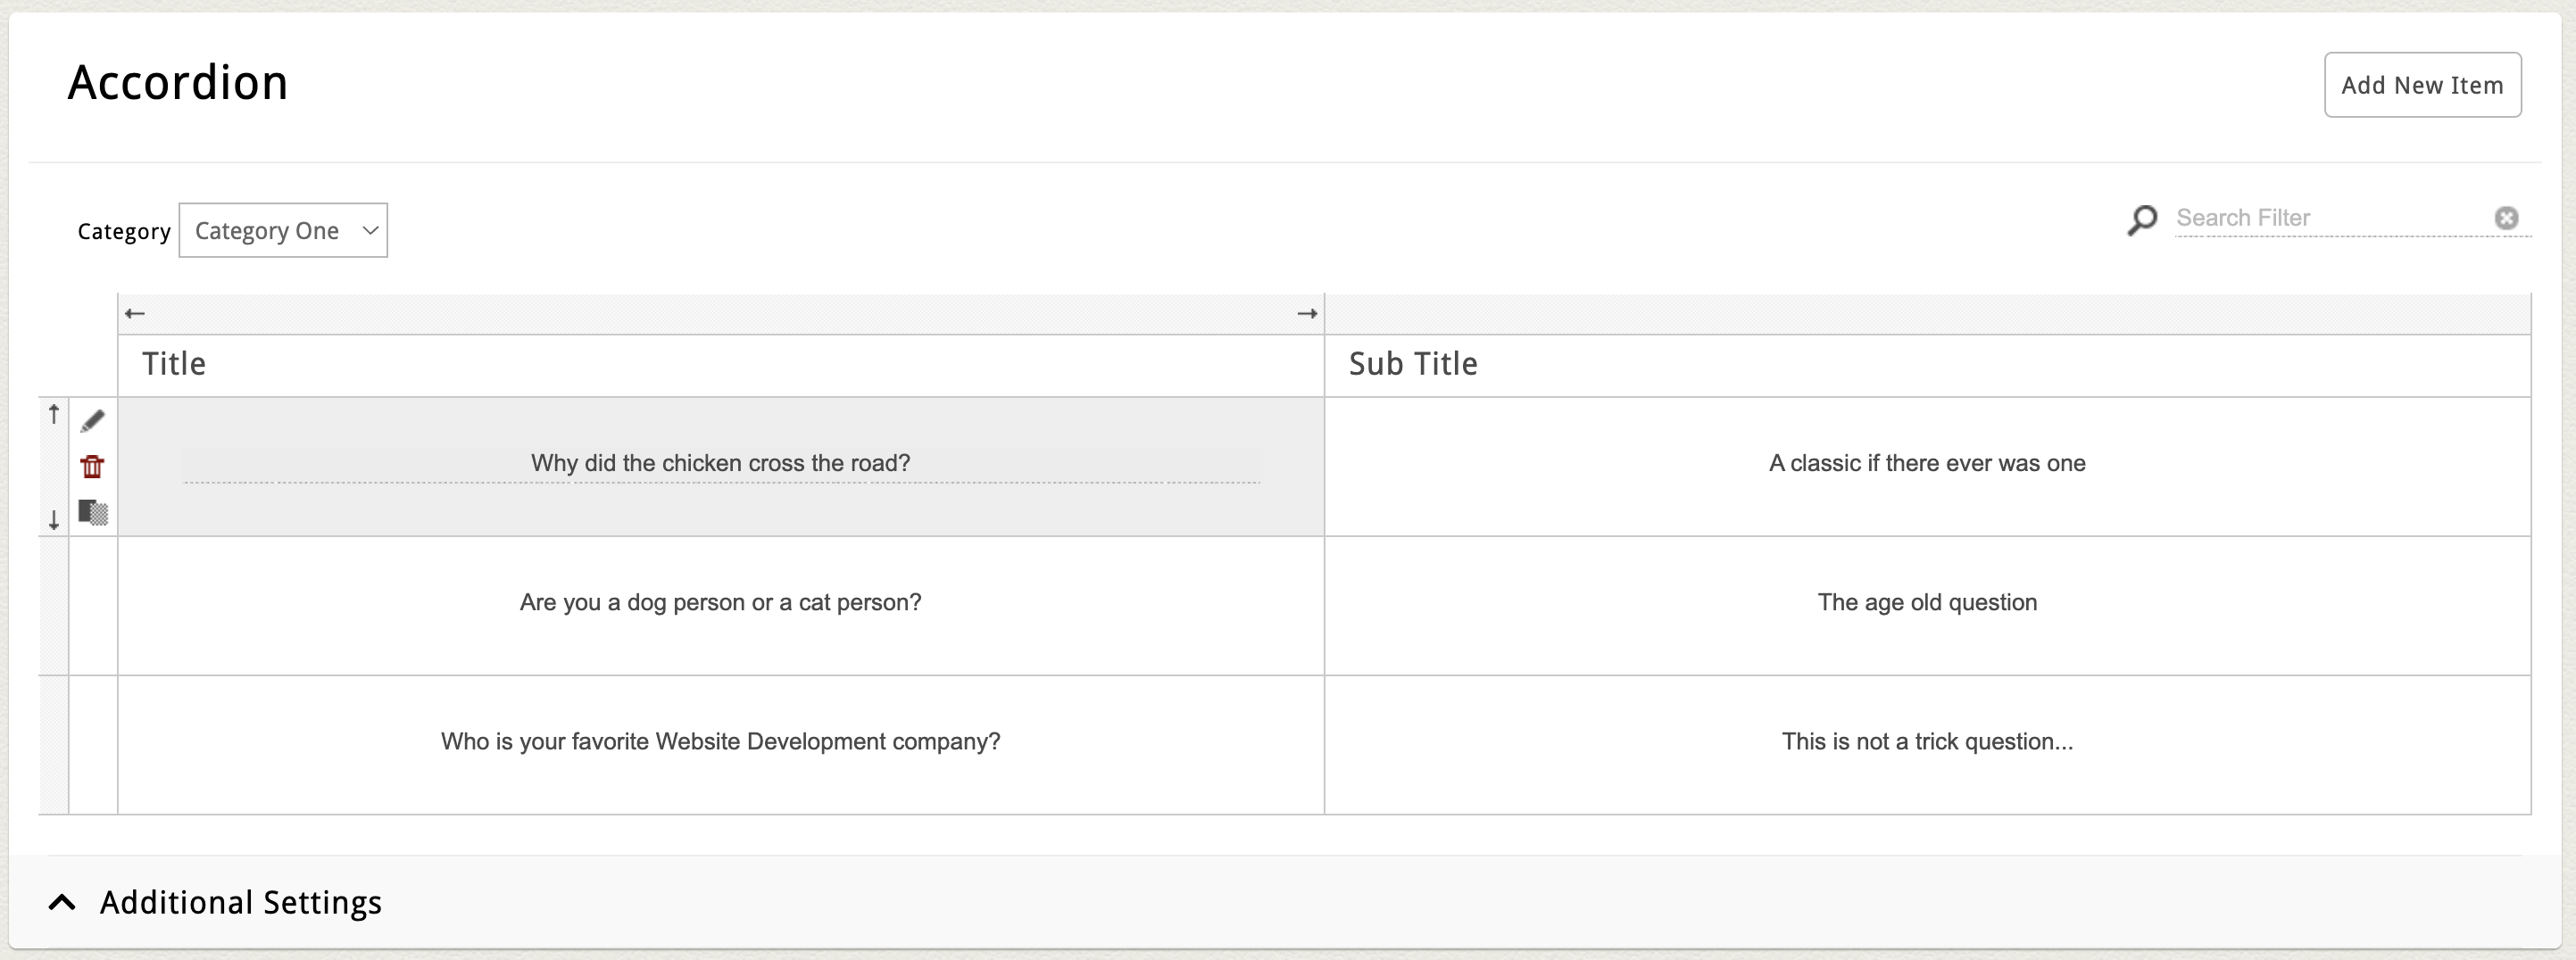Click subtitle "This is not a trick question..."
Image resolution: width=2576 pixels, height=960 pixels.
pyautogui.click(x=1926, y=741)
